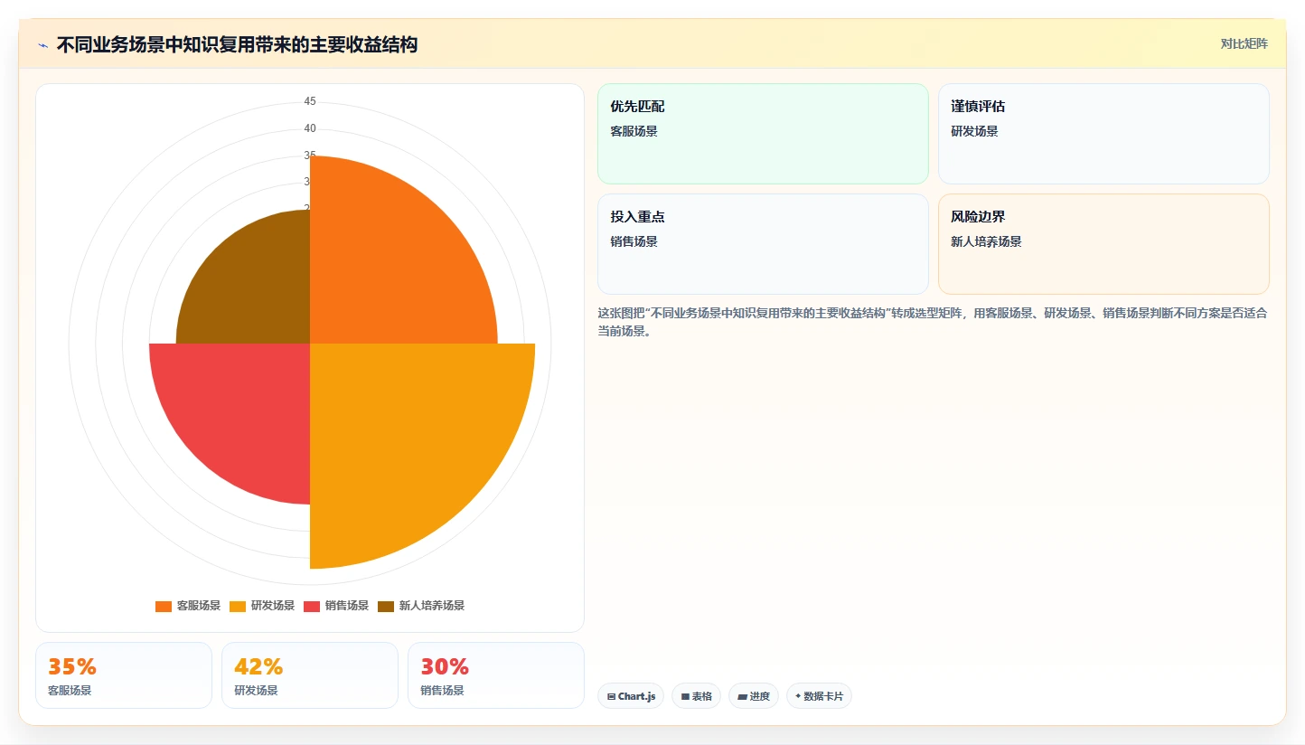Select the 投入重点 card
The height and width of the screenshot is (745, 1305).
pos(763,244)
